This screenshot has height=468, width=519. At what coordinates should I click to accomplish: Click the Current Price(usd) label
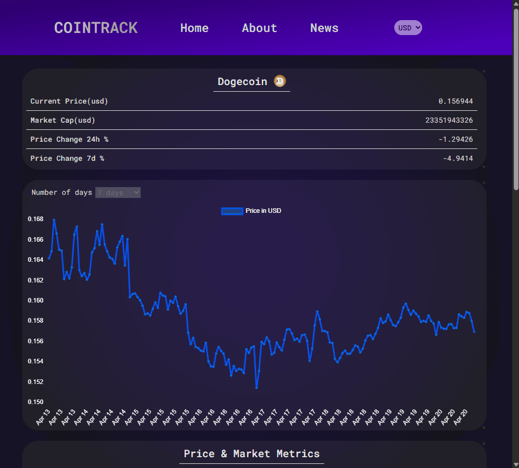click(x=69, y=101)
